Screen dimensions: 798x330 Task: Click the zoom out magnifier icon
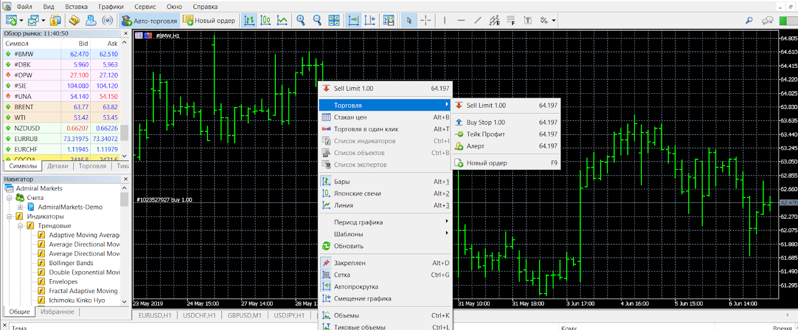[x=317, y=20]
